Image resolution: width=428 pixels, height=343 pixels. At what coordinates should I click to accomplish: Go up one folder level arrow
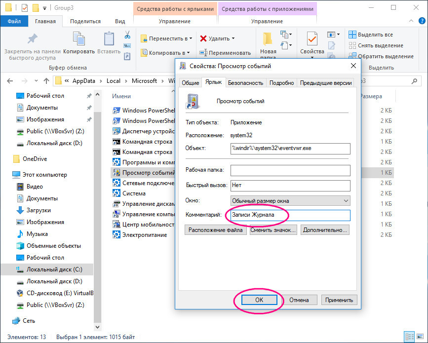[46, 81]
